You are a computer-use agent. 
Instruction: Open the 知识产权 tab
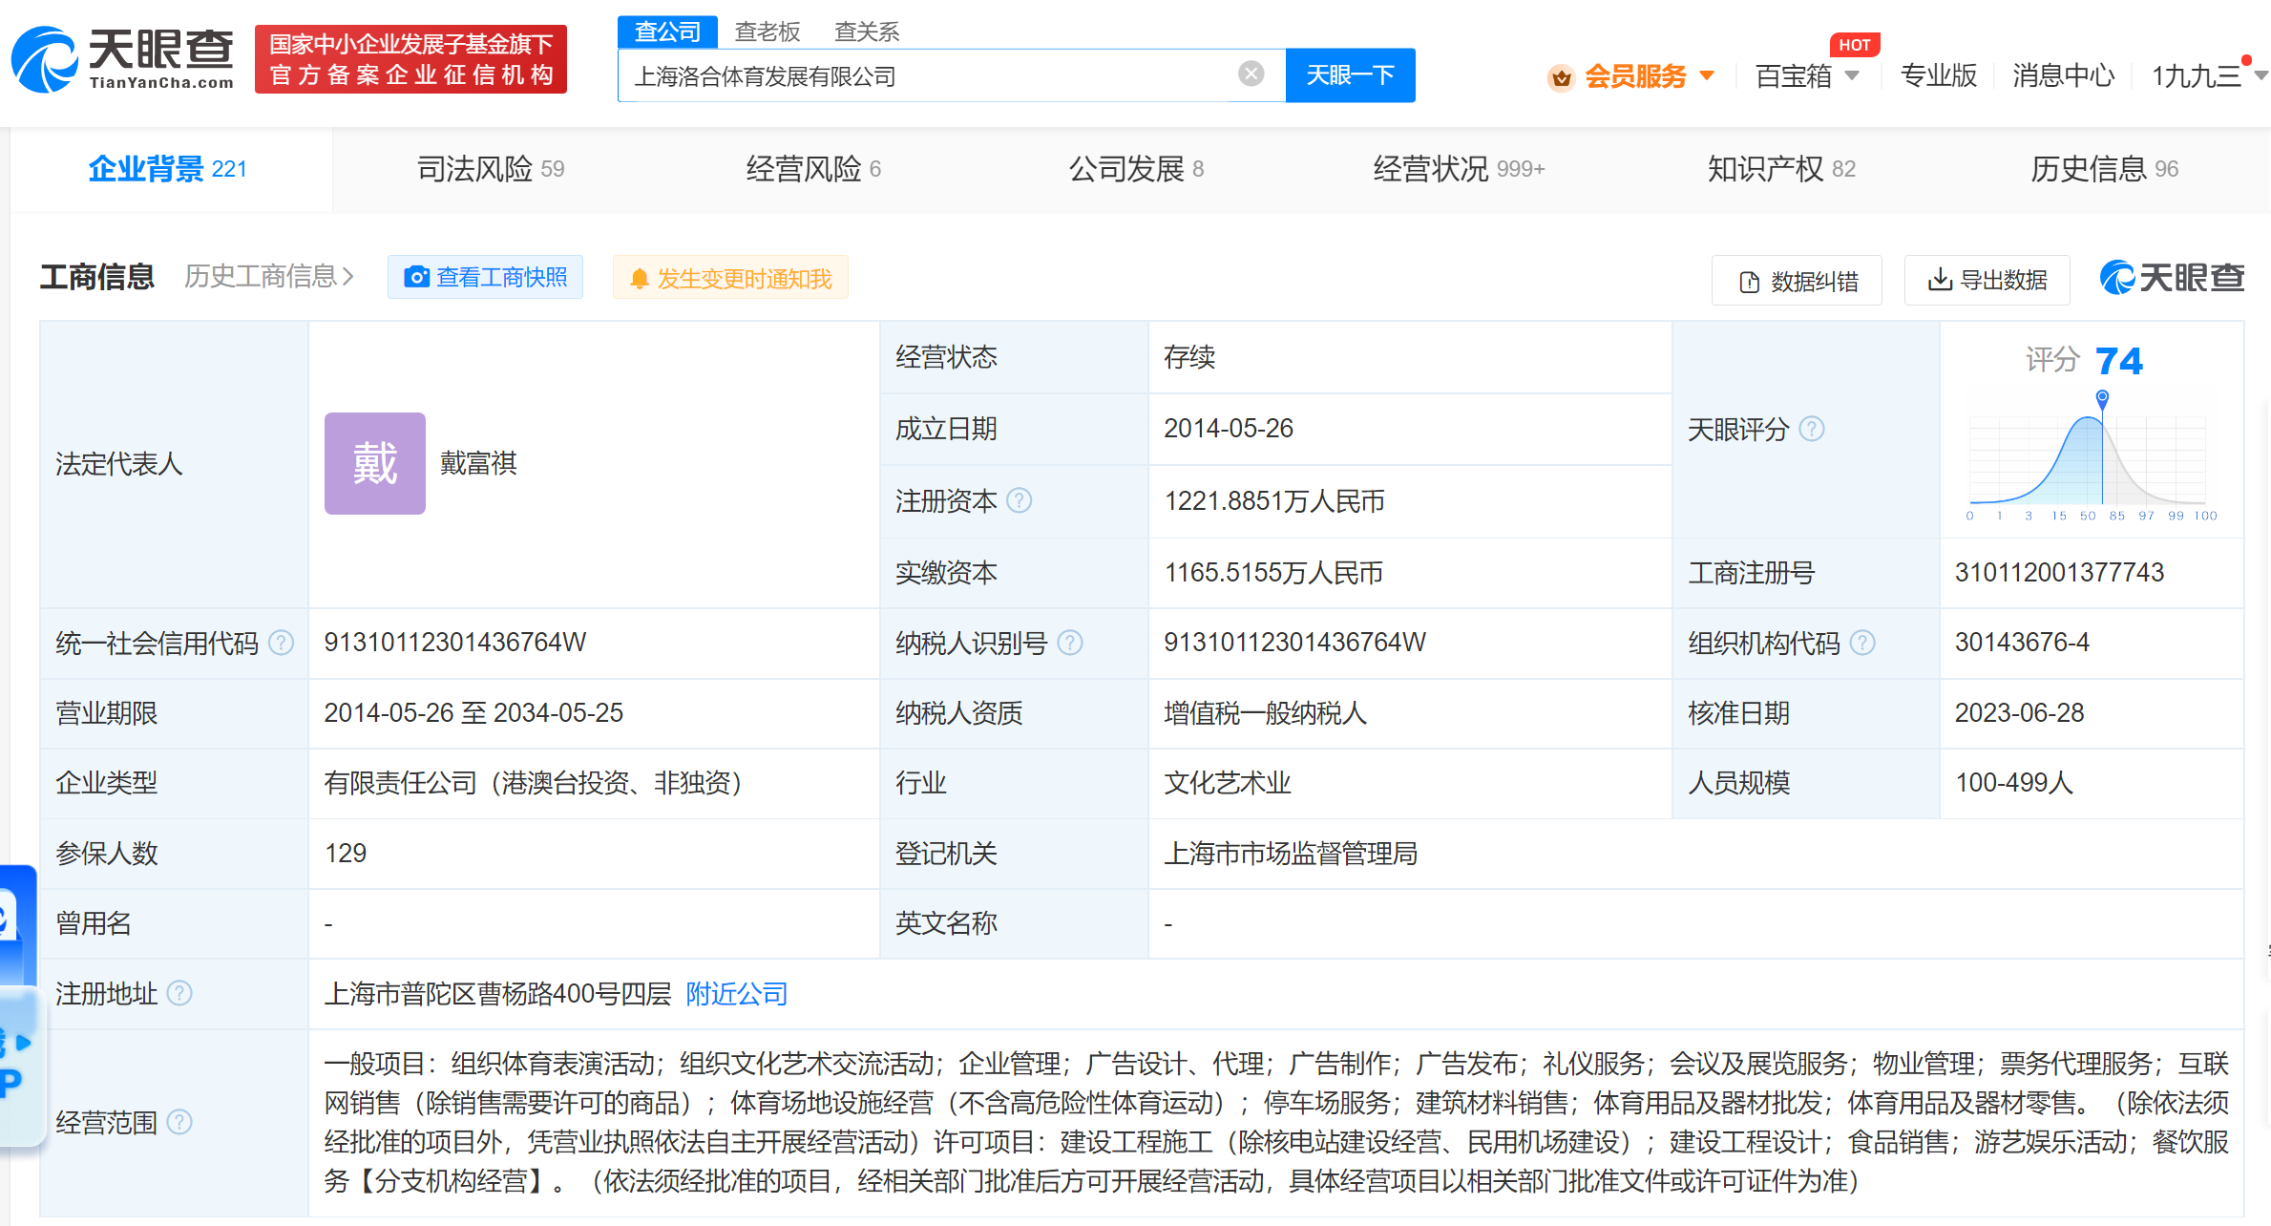[1780, 169]
